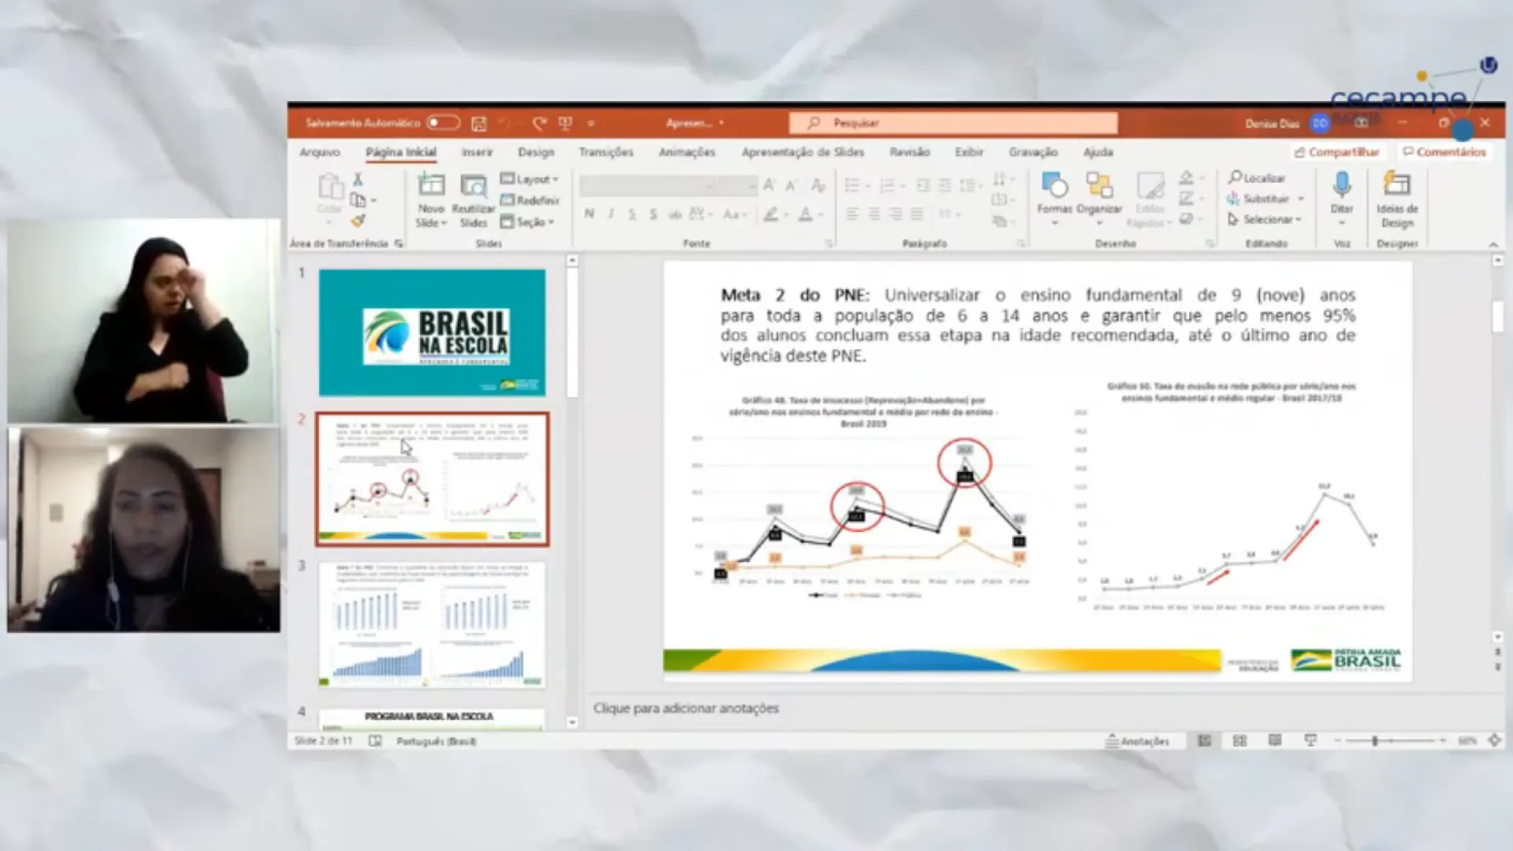1513x851 pixels.
Task: Click the save icon in title bar
Action: 478,123
